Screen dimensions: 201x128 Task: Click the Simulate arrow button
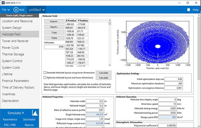(x=16, y=113)
